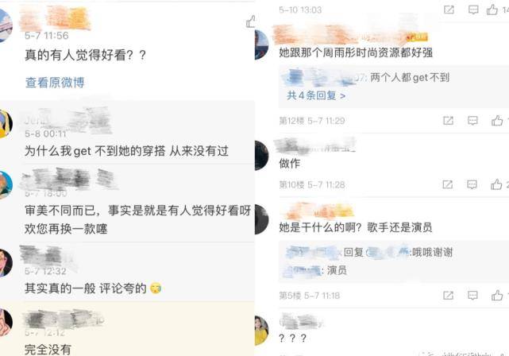The image size is (509, 356).
Task: Open the 查看原微博 link
Action: coord(55,83)
